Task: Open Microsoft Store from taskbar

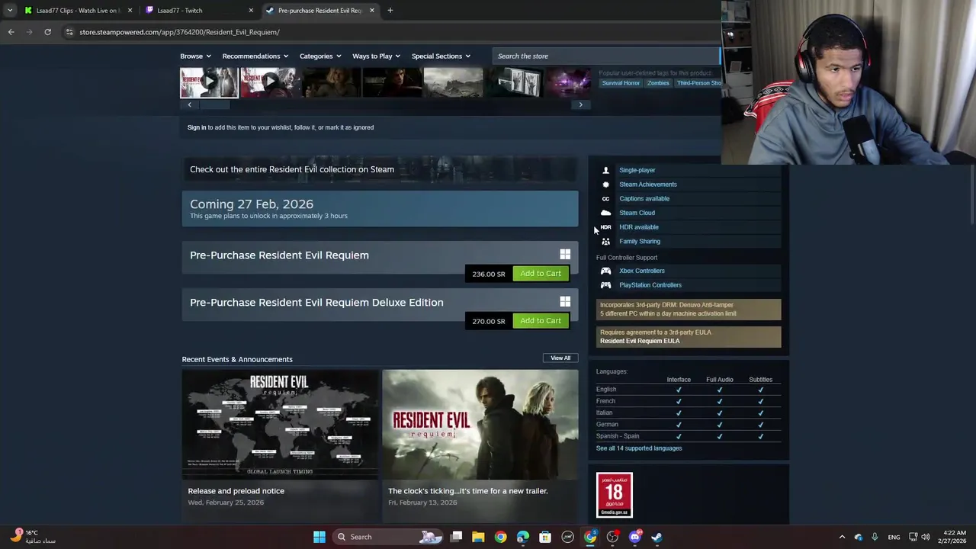Action: point(545,537)
